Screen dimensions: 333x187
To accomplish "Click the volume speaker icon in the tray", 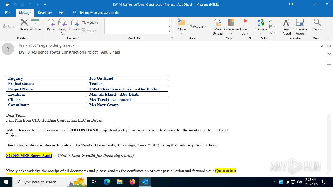I will (299, 182).
